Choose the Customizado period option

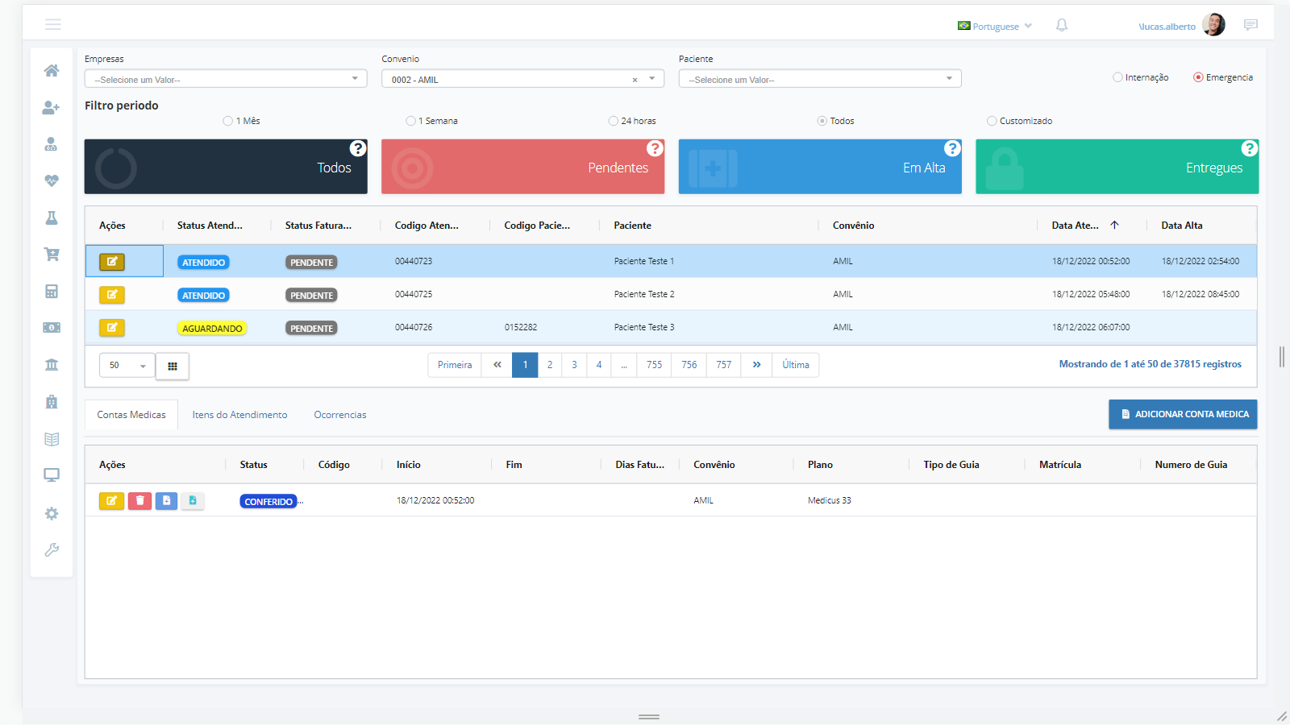pyautogui.click(x=992, y=122)
